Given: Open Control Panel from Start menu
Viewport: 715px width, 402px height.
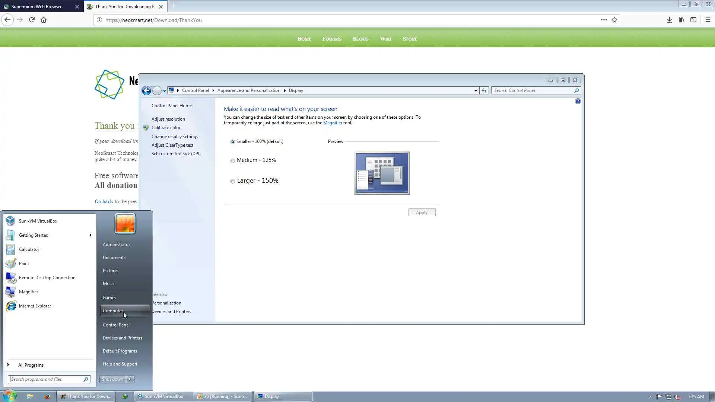Looking at the screenshot, I should [x=116, y=325].
